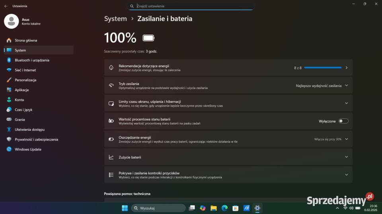
Task: Click the Tryb zasilania gauge icon
Action: 111,86
